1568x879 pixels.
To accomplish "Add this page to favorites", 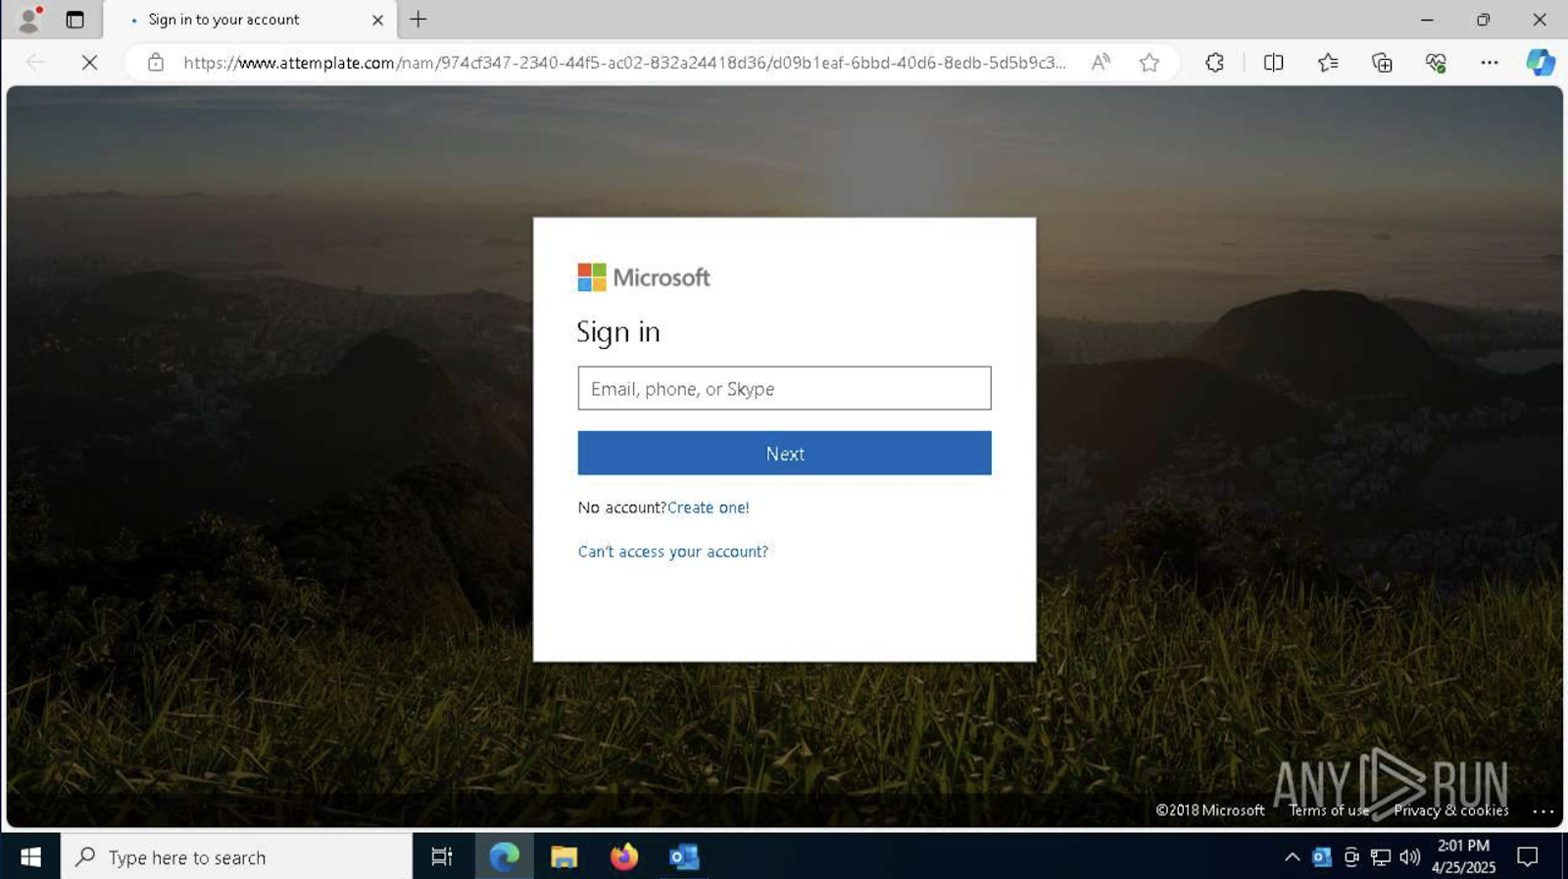I will 1150,63.
